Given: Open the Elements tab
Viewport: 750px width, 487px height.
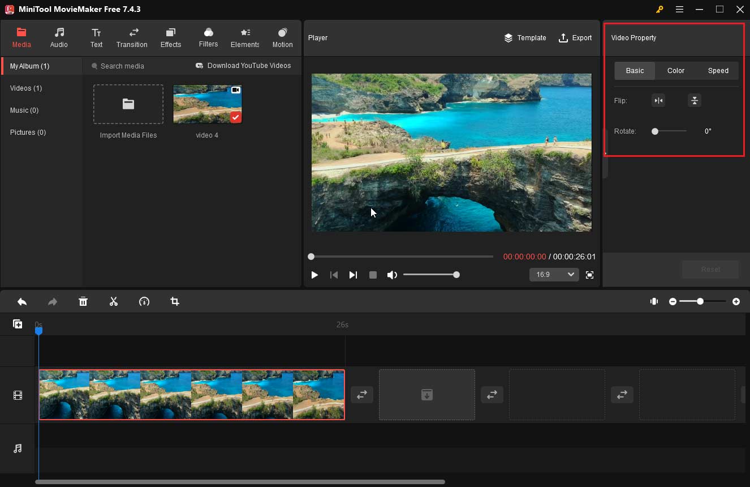Looking at the screenshot, I should click(245, 37).
